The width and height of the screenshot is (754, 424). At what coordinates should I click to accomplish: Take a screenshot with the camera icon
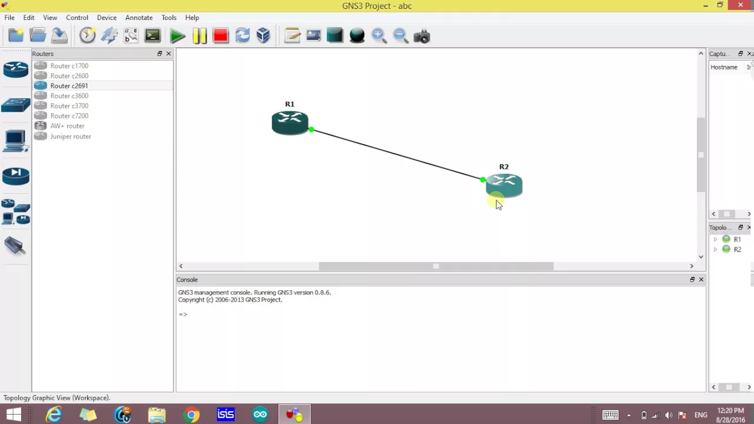(422, 37)
